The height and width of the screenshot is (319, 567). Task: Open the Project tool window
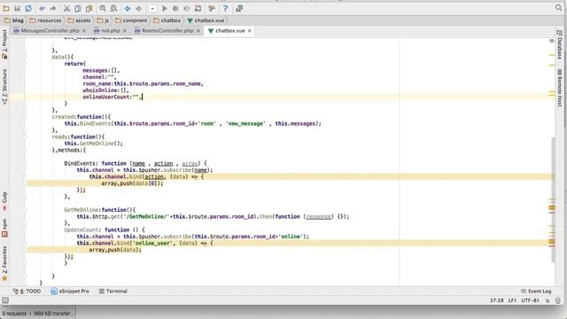tap(4, 44)
